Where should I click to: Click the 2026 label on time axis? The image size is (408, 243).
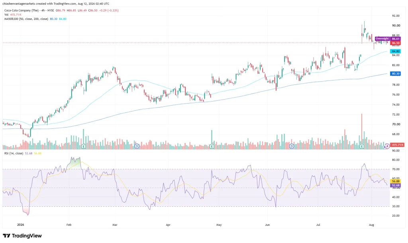point(21,225)
